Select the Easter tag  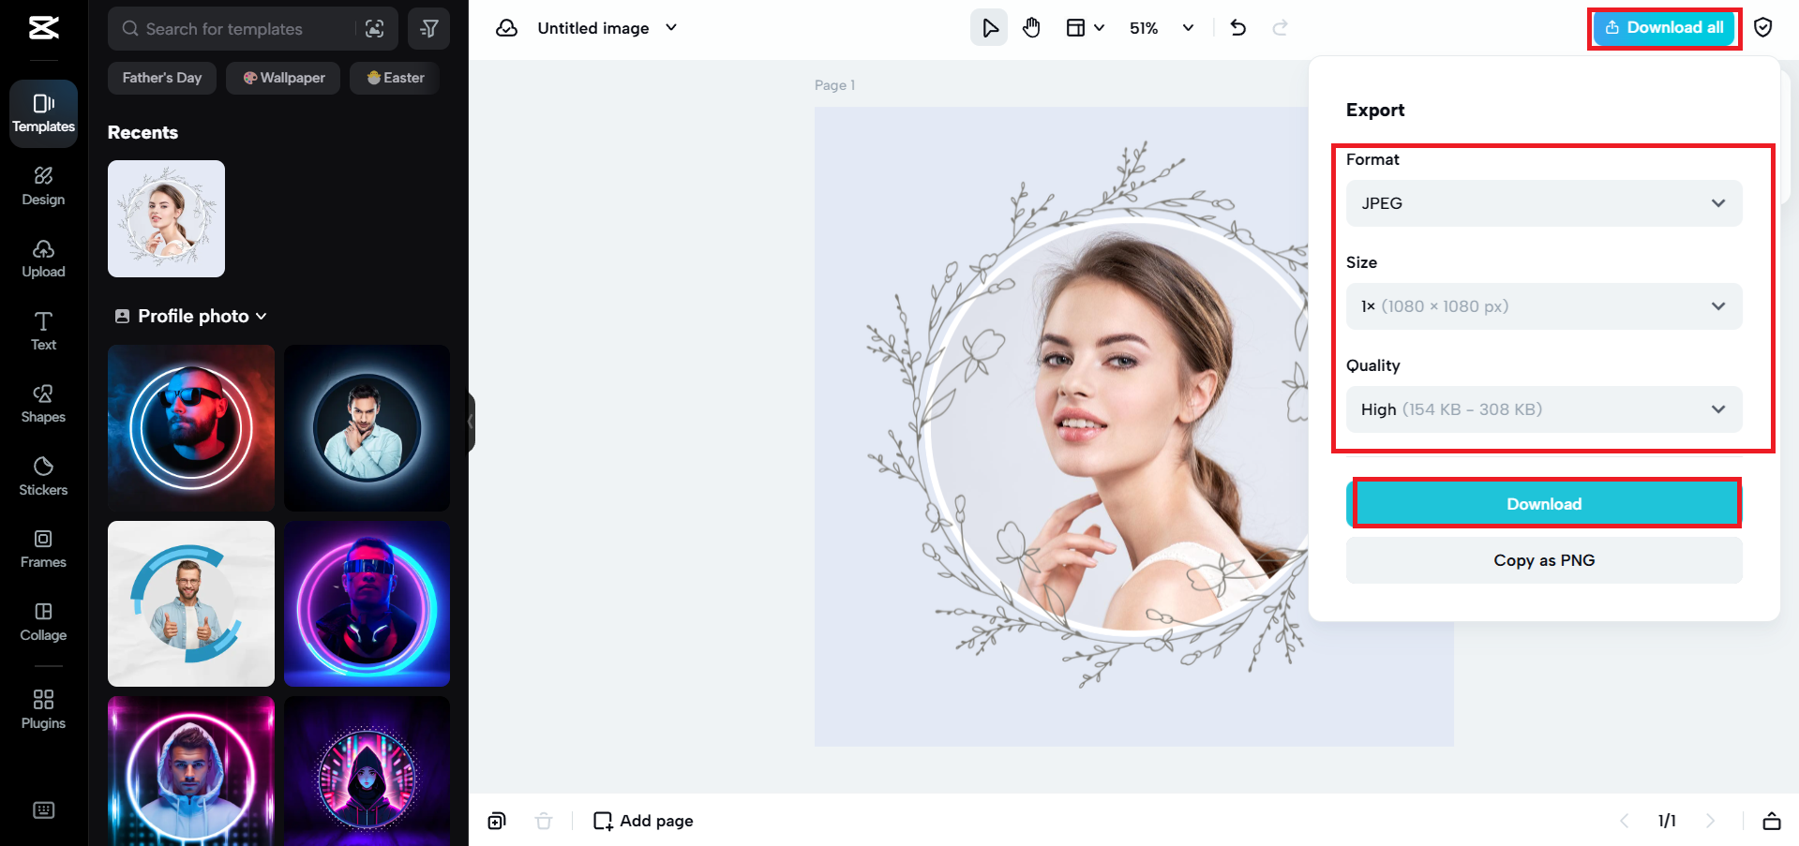click(x=396, y=78)
